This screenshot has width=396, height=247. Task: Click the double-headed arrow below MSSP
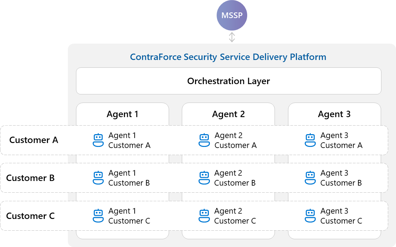(232, 37)
